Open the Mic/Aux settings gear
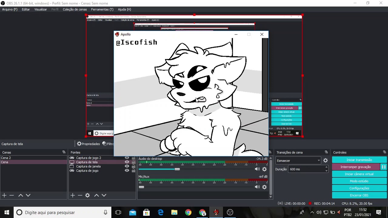 pyautogui.click(x=264, y=187)
